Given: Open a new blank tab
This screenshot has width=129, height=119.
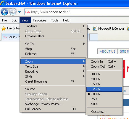Looking at the screenshot, I should click(x=94, y=37).
